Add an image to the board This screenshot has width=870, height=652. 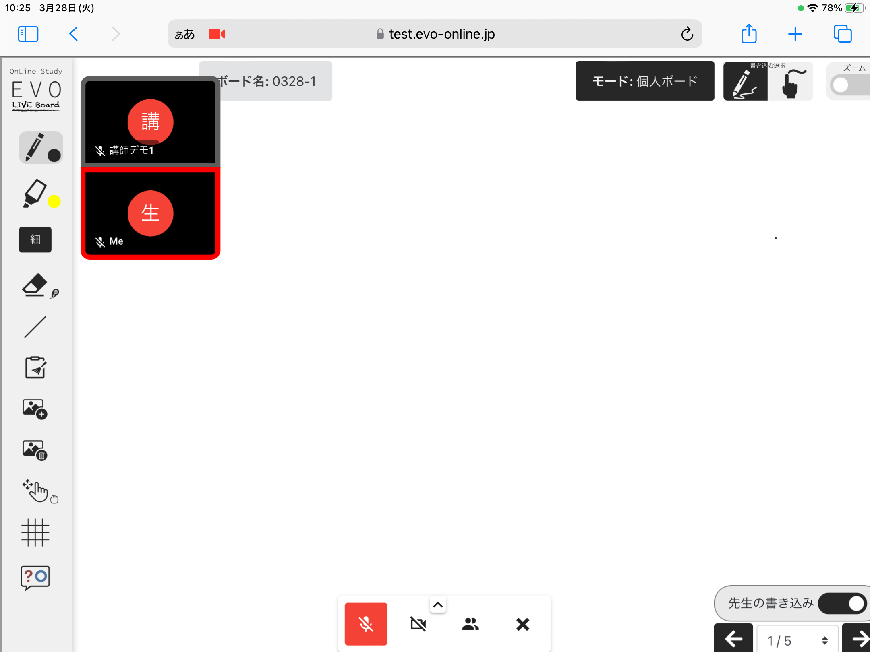tap(35, 409)
